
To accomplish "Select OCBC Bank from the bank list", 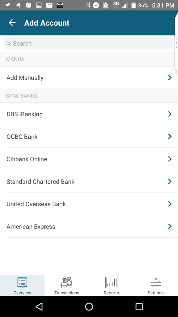I will 89,137.
